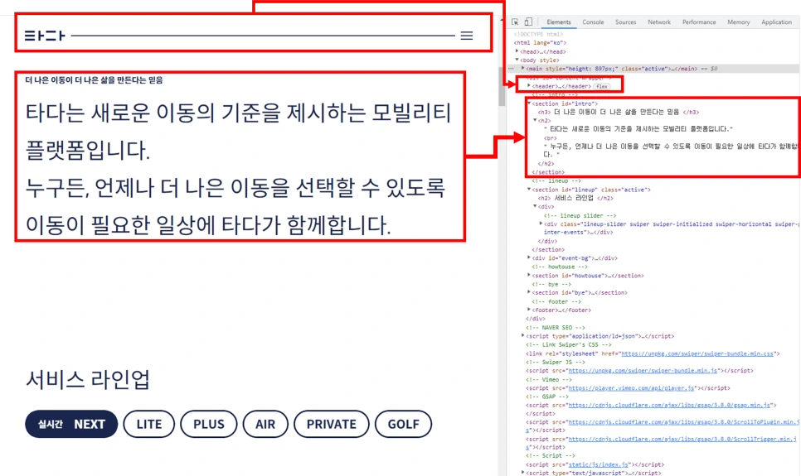This screenshot has height=476, width=801.
Task: Select the html lang="ko" line
Action: click(540, 43)
